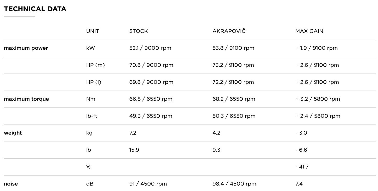Click the stock weight 15.9 value
Viewport: 378px width, 191px height.
[x=134, y=150]
